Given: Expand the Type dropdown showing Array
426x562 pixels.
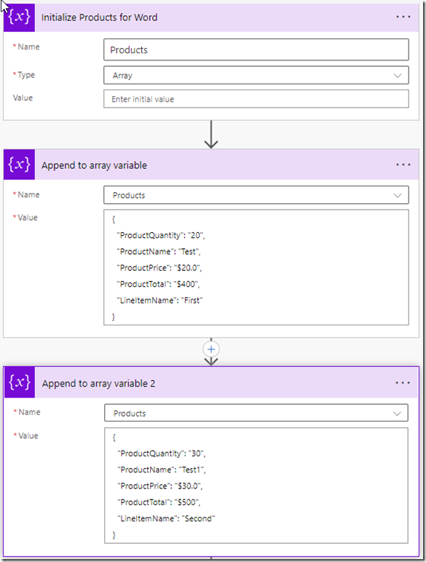Looking at the screenshot, I should (x=256, y=75).
